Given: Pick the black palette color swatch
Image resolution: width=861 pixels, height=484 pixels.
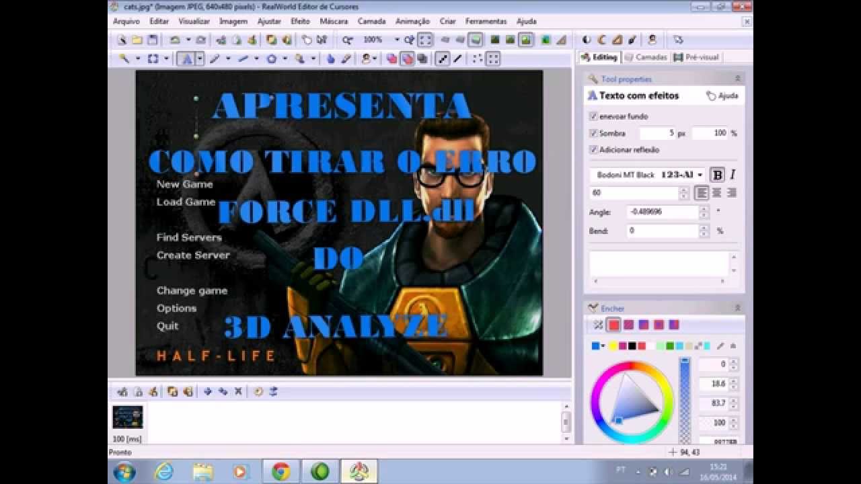Looking at the screenshot, I should coord(632,346).
